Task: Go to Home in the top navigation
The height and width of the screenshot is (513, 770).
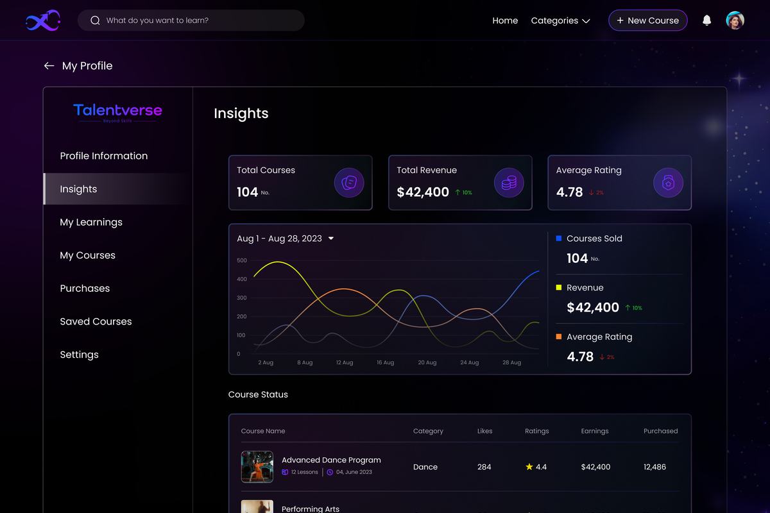Action: point(505,21)
